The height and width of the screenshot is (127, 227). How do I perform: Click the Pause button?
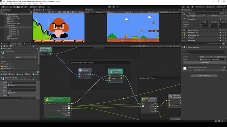[x=113, y=7]
